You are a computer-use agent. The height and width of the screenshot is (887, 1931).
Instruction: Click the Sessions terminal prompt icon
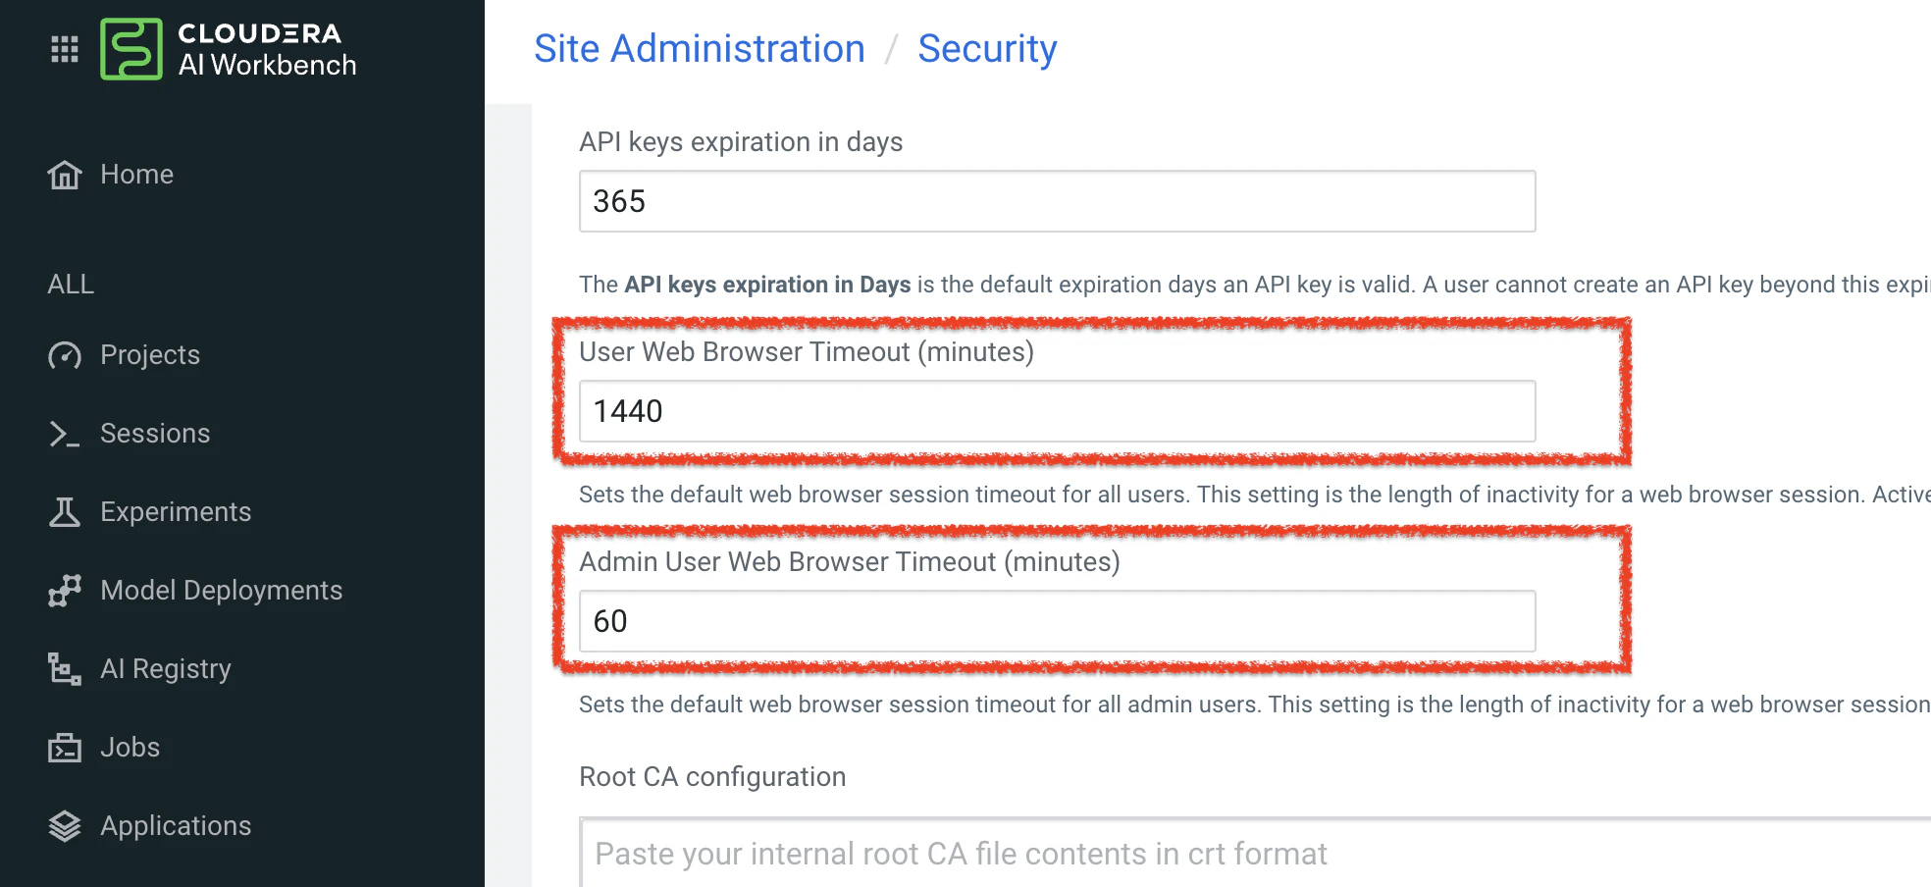pyautogui.click(x=65, y=434)
